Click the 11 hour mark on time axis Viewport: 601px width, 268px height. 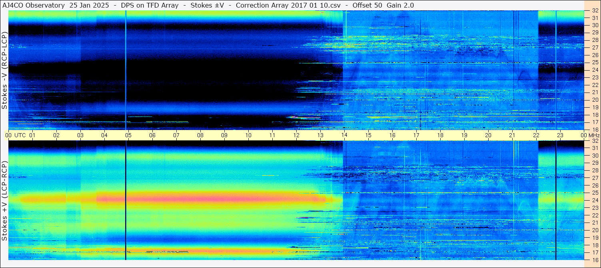[272, 135]
